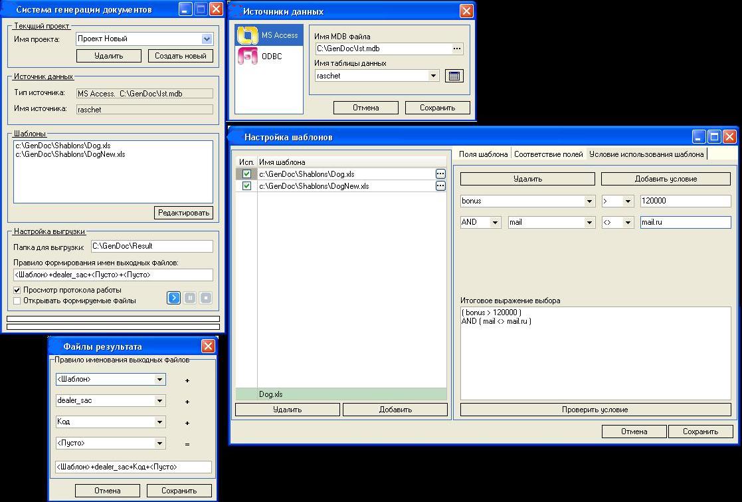Click the 'Создать новый' project button
The width and height of the screenshot is (742, 502).
(x=181, y=56)
